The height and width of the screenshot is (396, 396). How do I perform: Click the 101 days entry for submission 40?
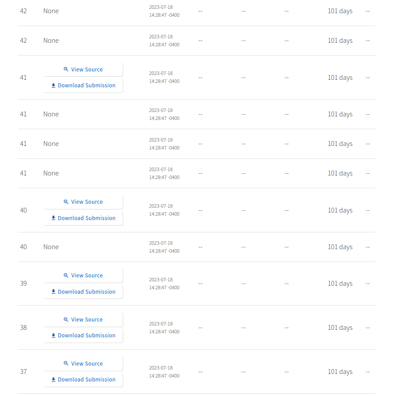(x=340, y=210)
